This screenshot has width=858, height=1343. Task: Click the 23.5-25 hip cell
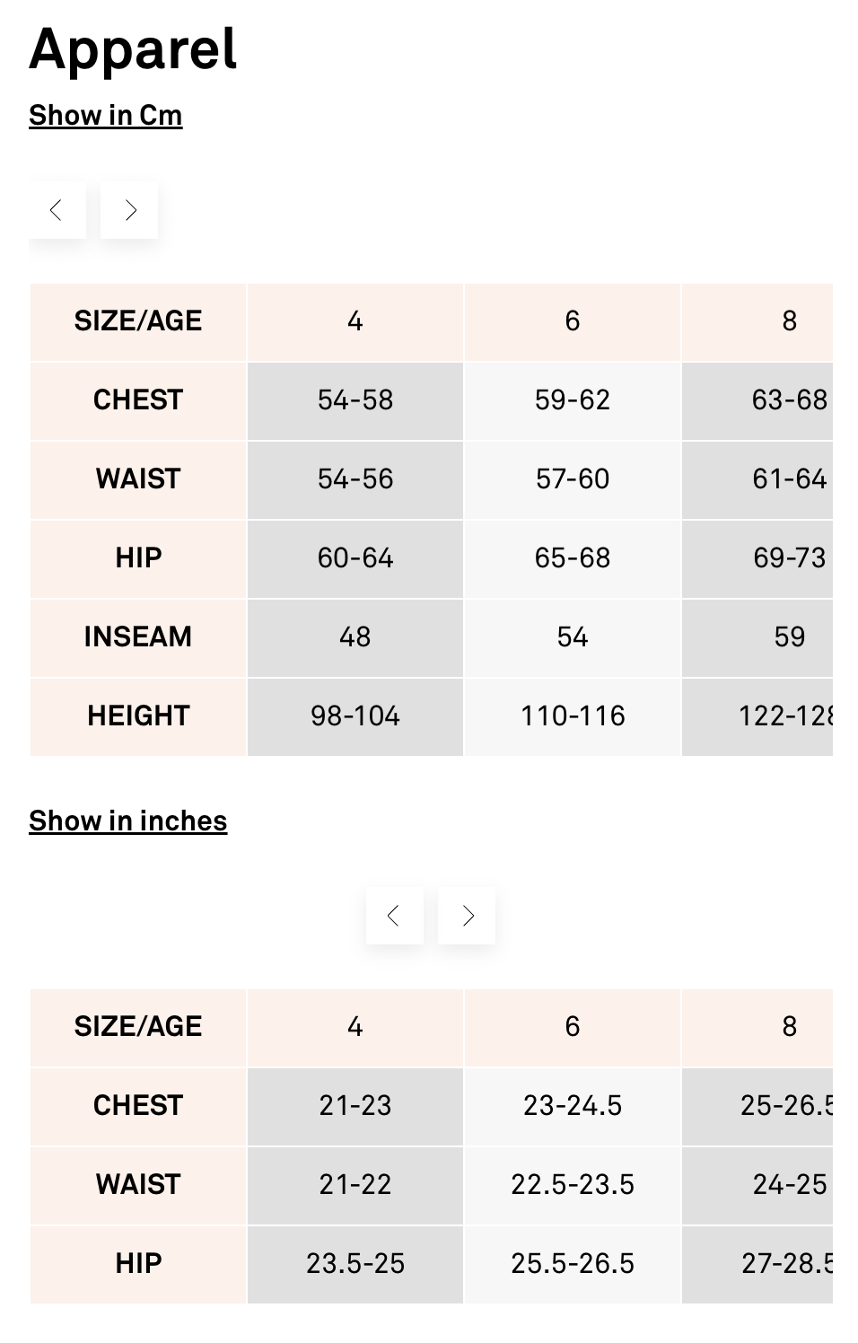pyautogui.click(x=355, y=1264)
